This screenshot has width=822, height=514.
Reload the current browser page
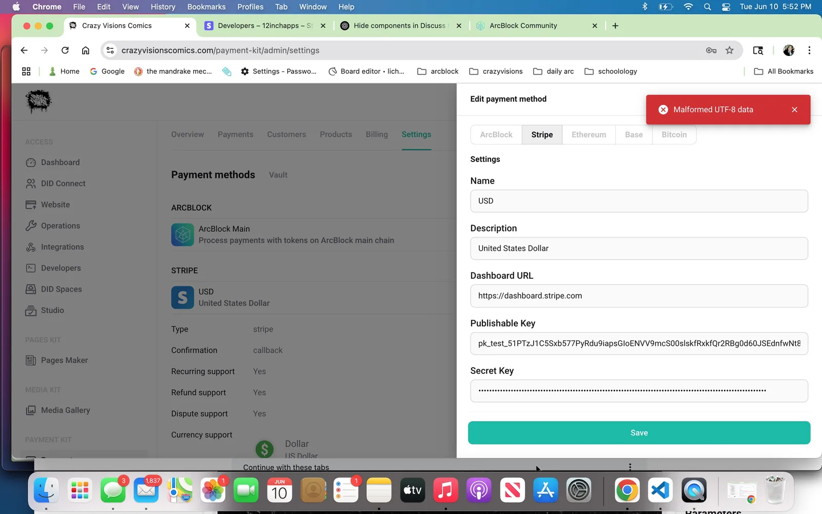coord(65,50)
